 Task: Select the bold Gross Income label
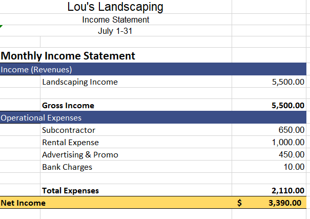68,106
